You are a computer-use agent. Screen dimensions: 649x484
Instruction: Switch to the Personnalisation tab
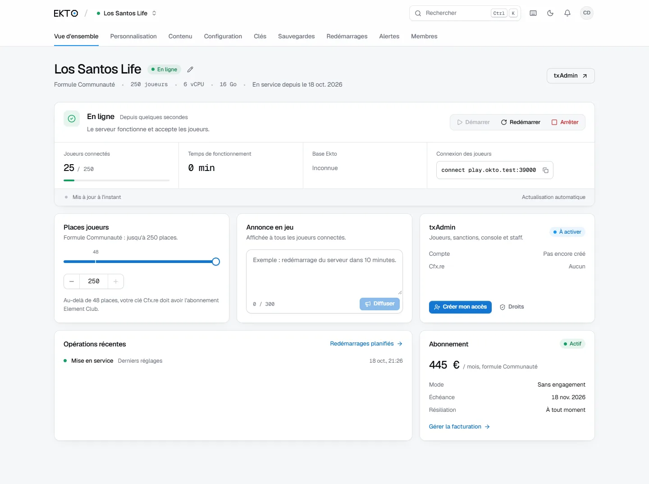point(133,37)
